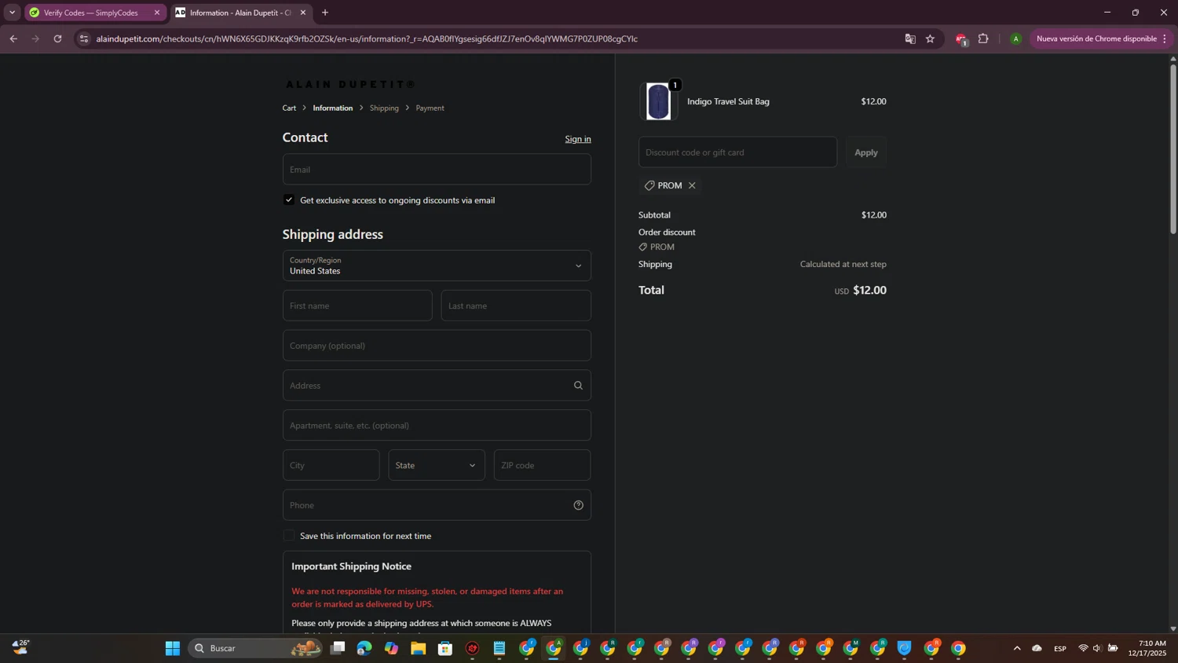
Task: Open Task View on the taskbar
Action: (338, 648)
